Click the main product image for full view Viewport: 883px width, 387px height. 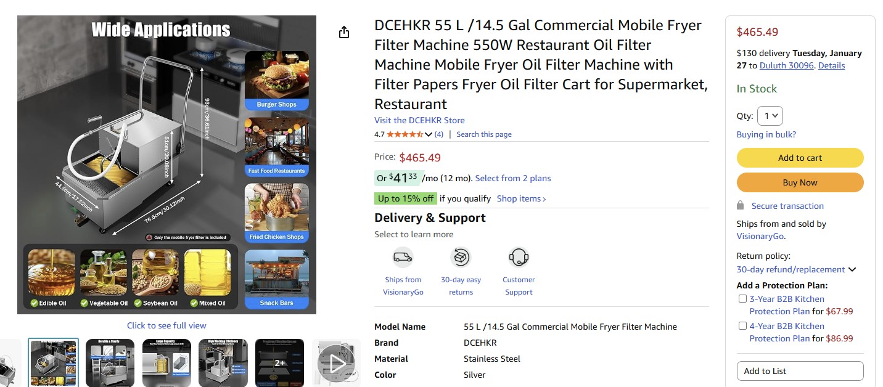tap(166, 165)
